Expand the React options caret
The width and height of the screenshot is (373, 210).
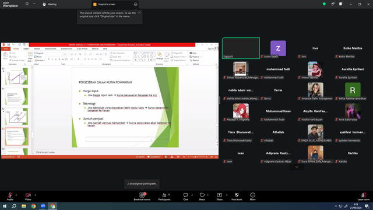(x=207, y=195)
